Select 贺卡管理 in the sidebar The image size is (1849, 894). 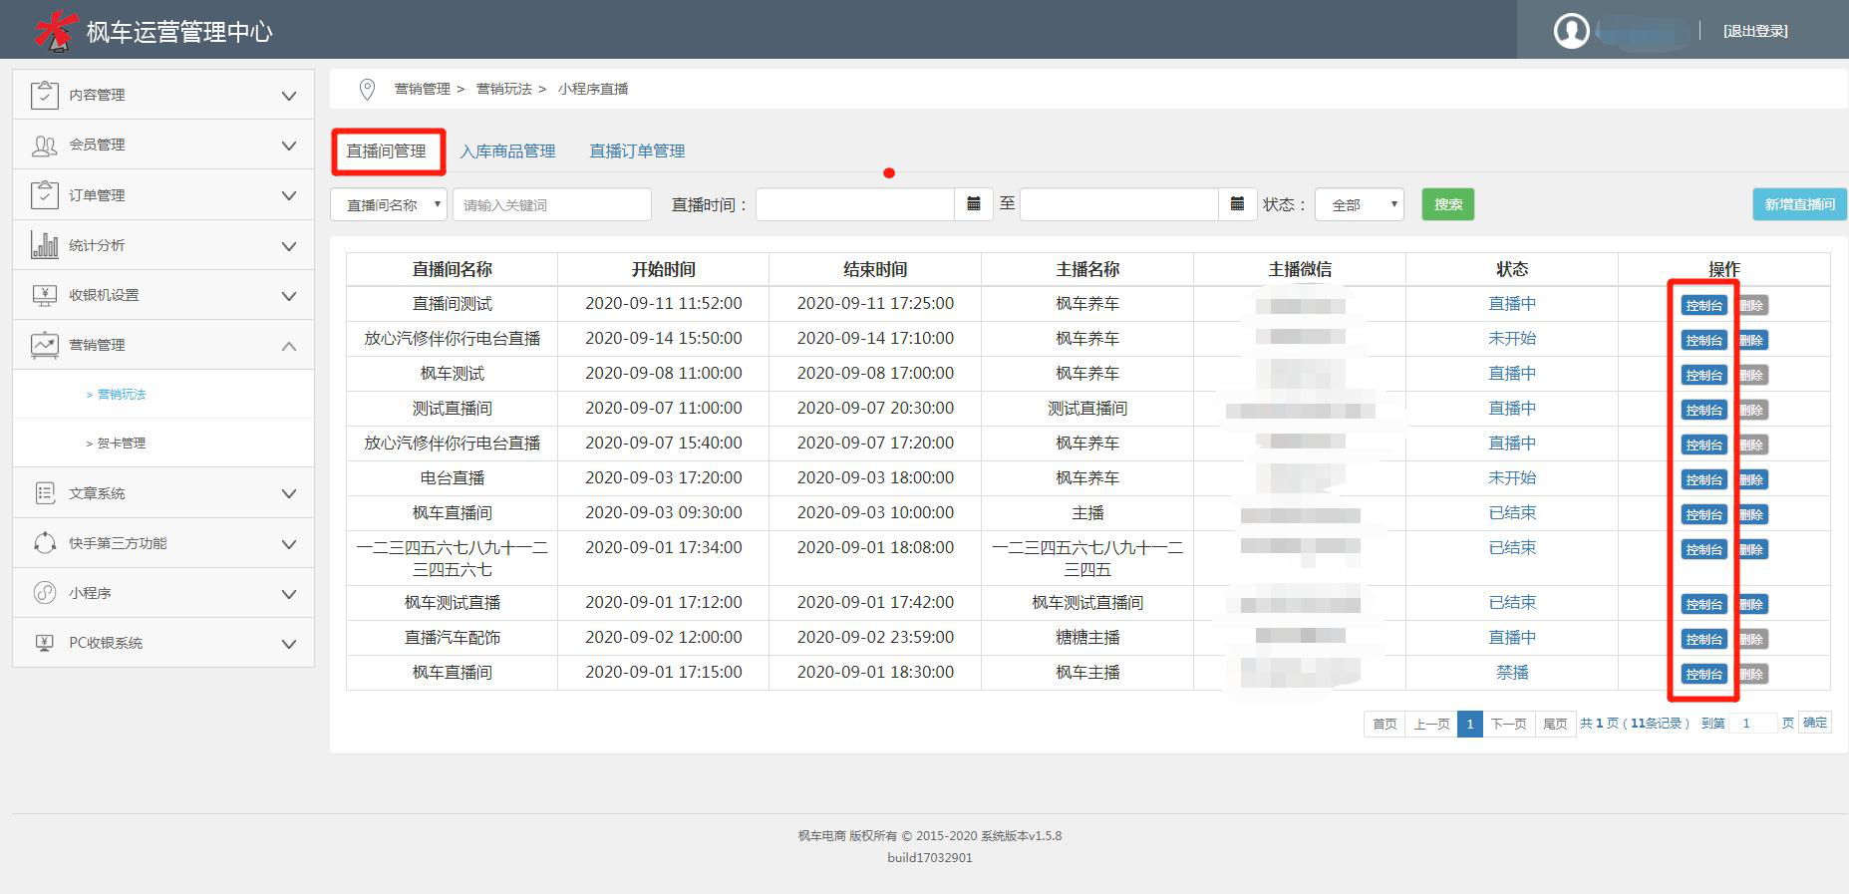point(122,443)
